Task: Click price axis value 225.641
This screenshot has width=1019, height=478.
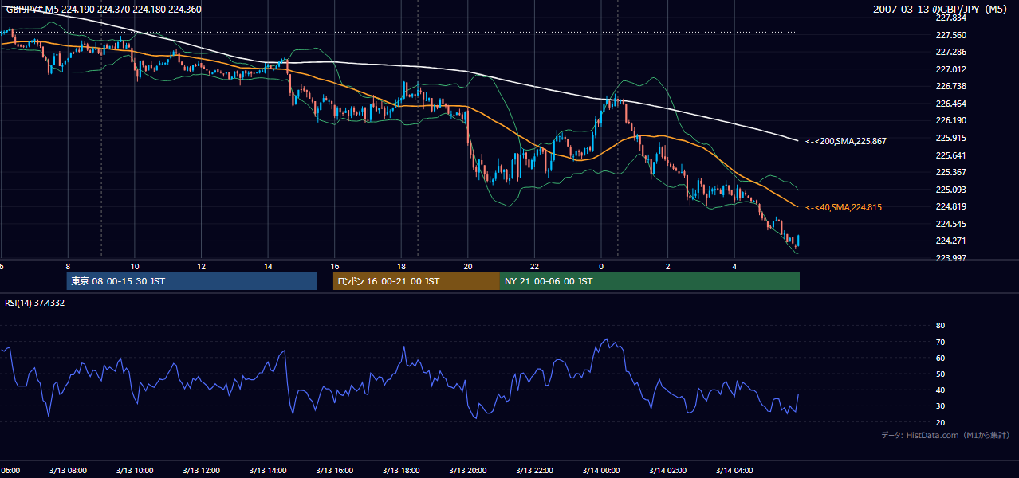Action: click(x=950, y=155)
